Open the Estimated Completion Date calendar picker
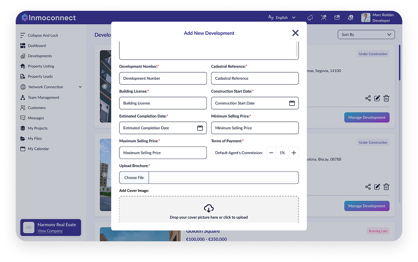 click(200, 128)
